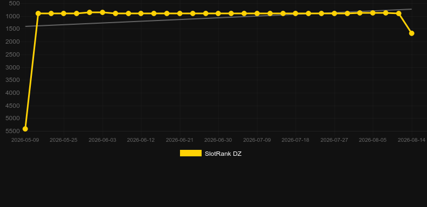Click the 2026-07-09 x-axis date label

point(257,140)
